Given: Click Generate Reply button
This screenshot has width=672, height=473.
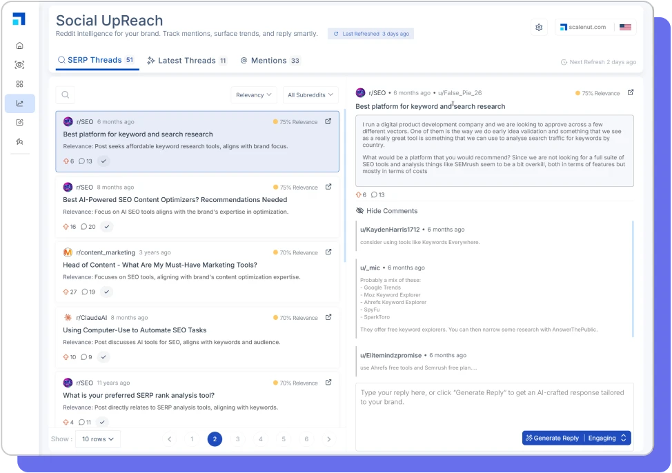Looking at the screenshot, I should coord(553,438).
